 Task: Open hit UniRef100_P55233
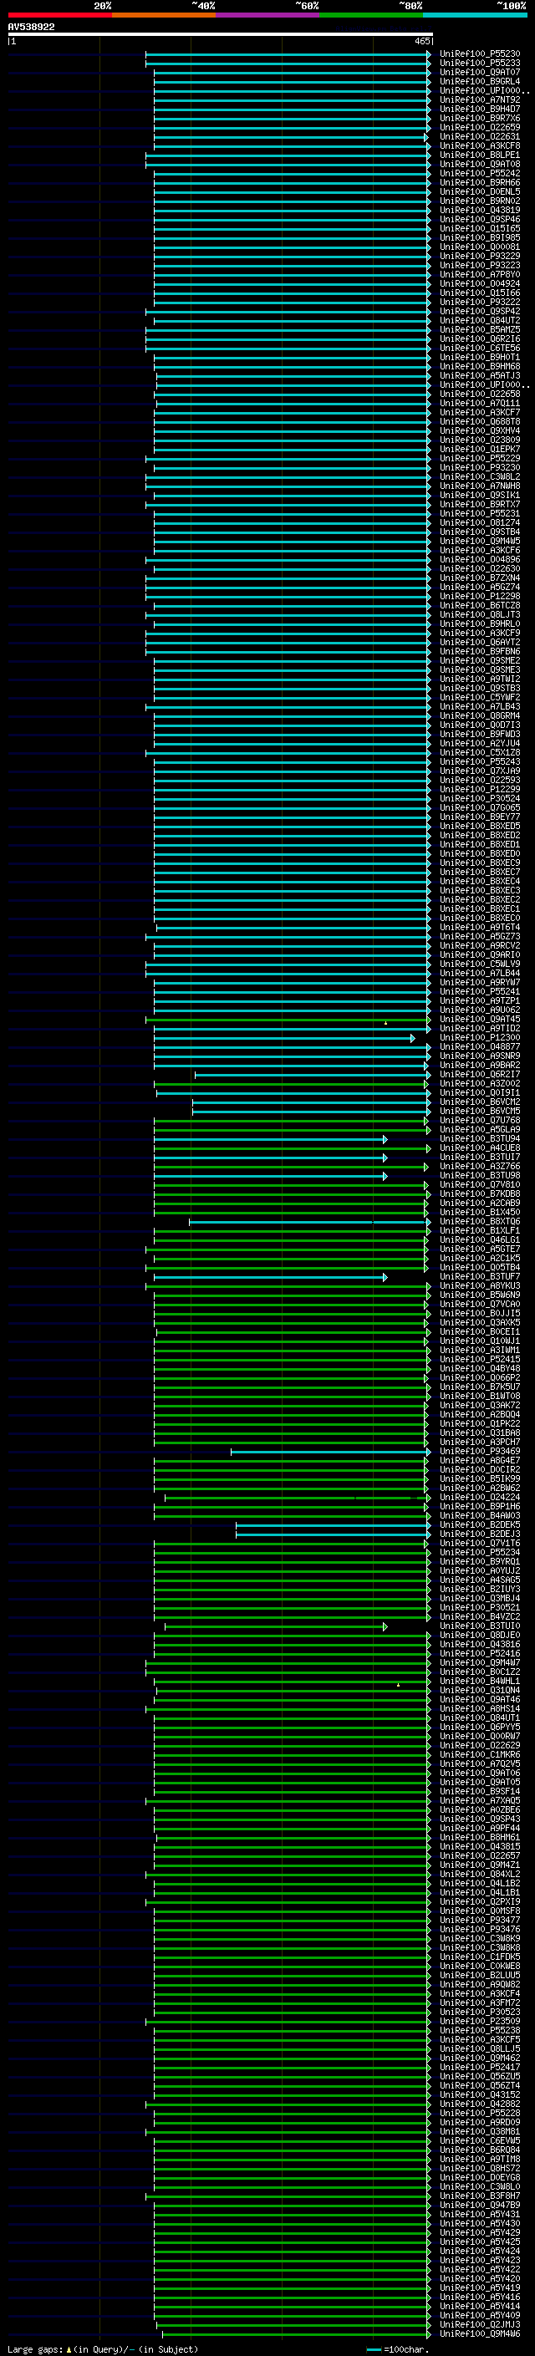479,64
